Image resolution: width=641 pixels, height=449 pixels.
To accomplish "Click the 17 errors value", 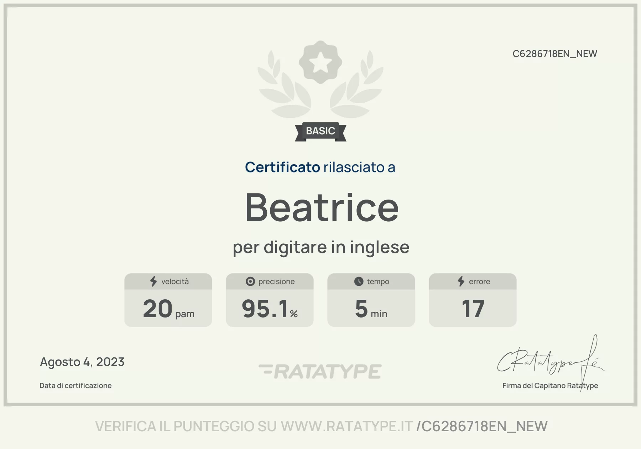I will [473, 309].
